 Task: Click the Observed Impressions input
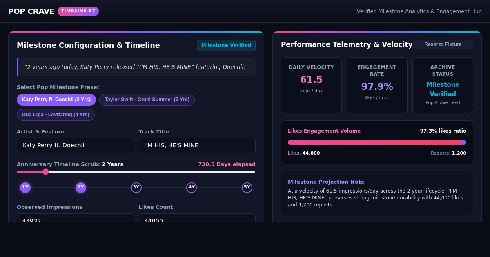coord(75,218)
